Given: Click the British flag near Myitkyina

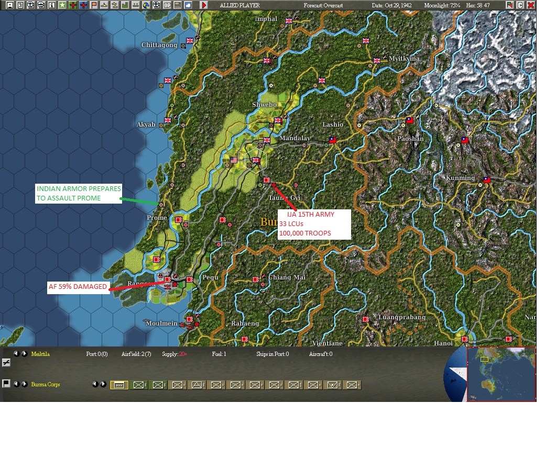Looking at the screenshot, I should click(377, 61).
